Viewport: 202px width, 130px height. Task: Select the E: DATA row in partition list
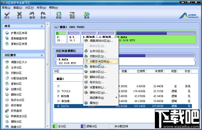click(x=123, y=106)
